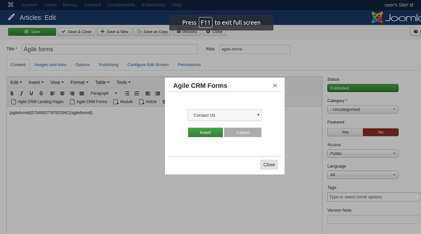Click the Version Note input field
Image resolution: width=421 pixels, height=234 pixels.
click(374, 219)
